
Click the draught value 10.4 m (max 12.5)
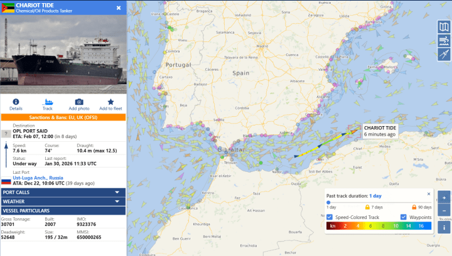97,151
